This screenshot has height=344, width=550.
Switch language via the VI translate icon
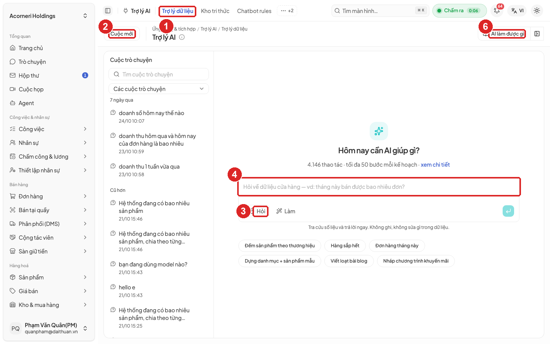click(x=518, y=11)
